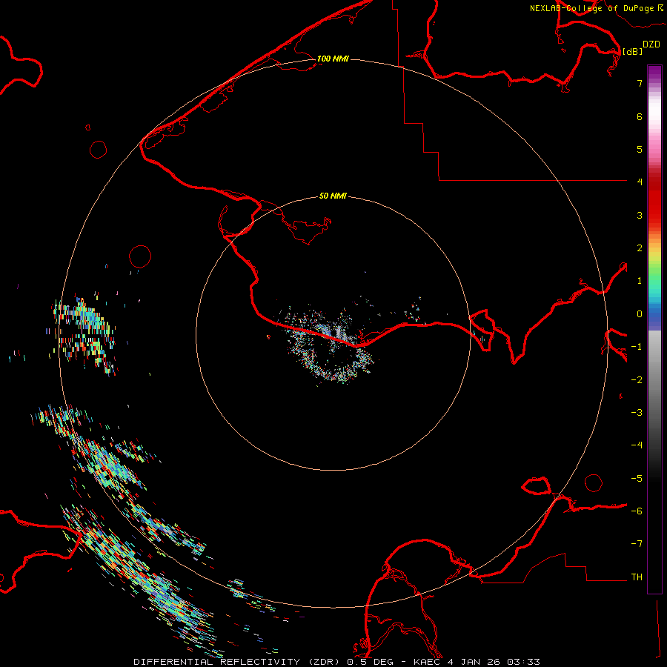Click the -5 tick label on color scale

click(x=637, y=479)
